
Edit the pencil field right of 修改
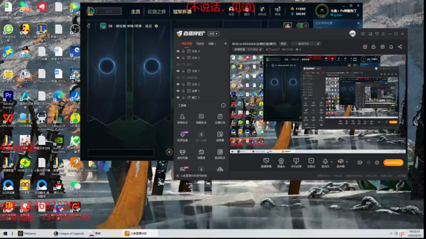305,44
